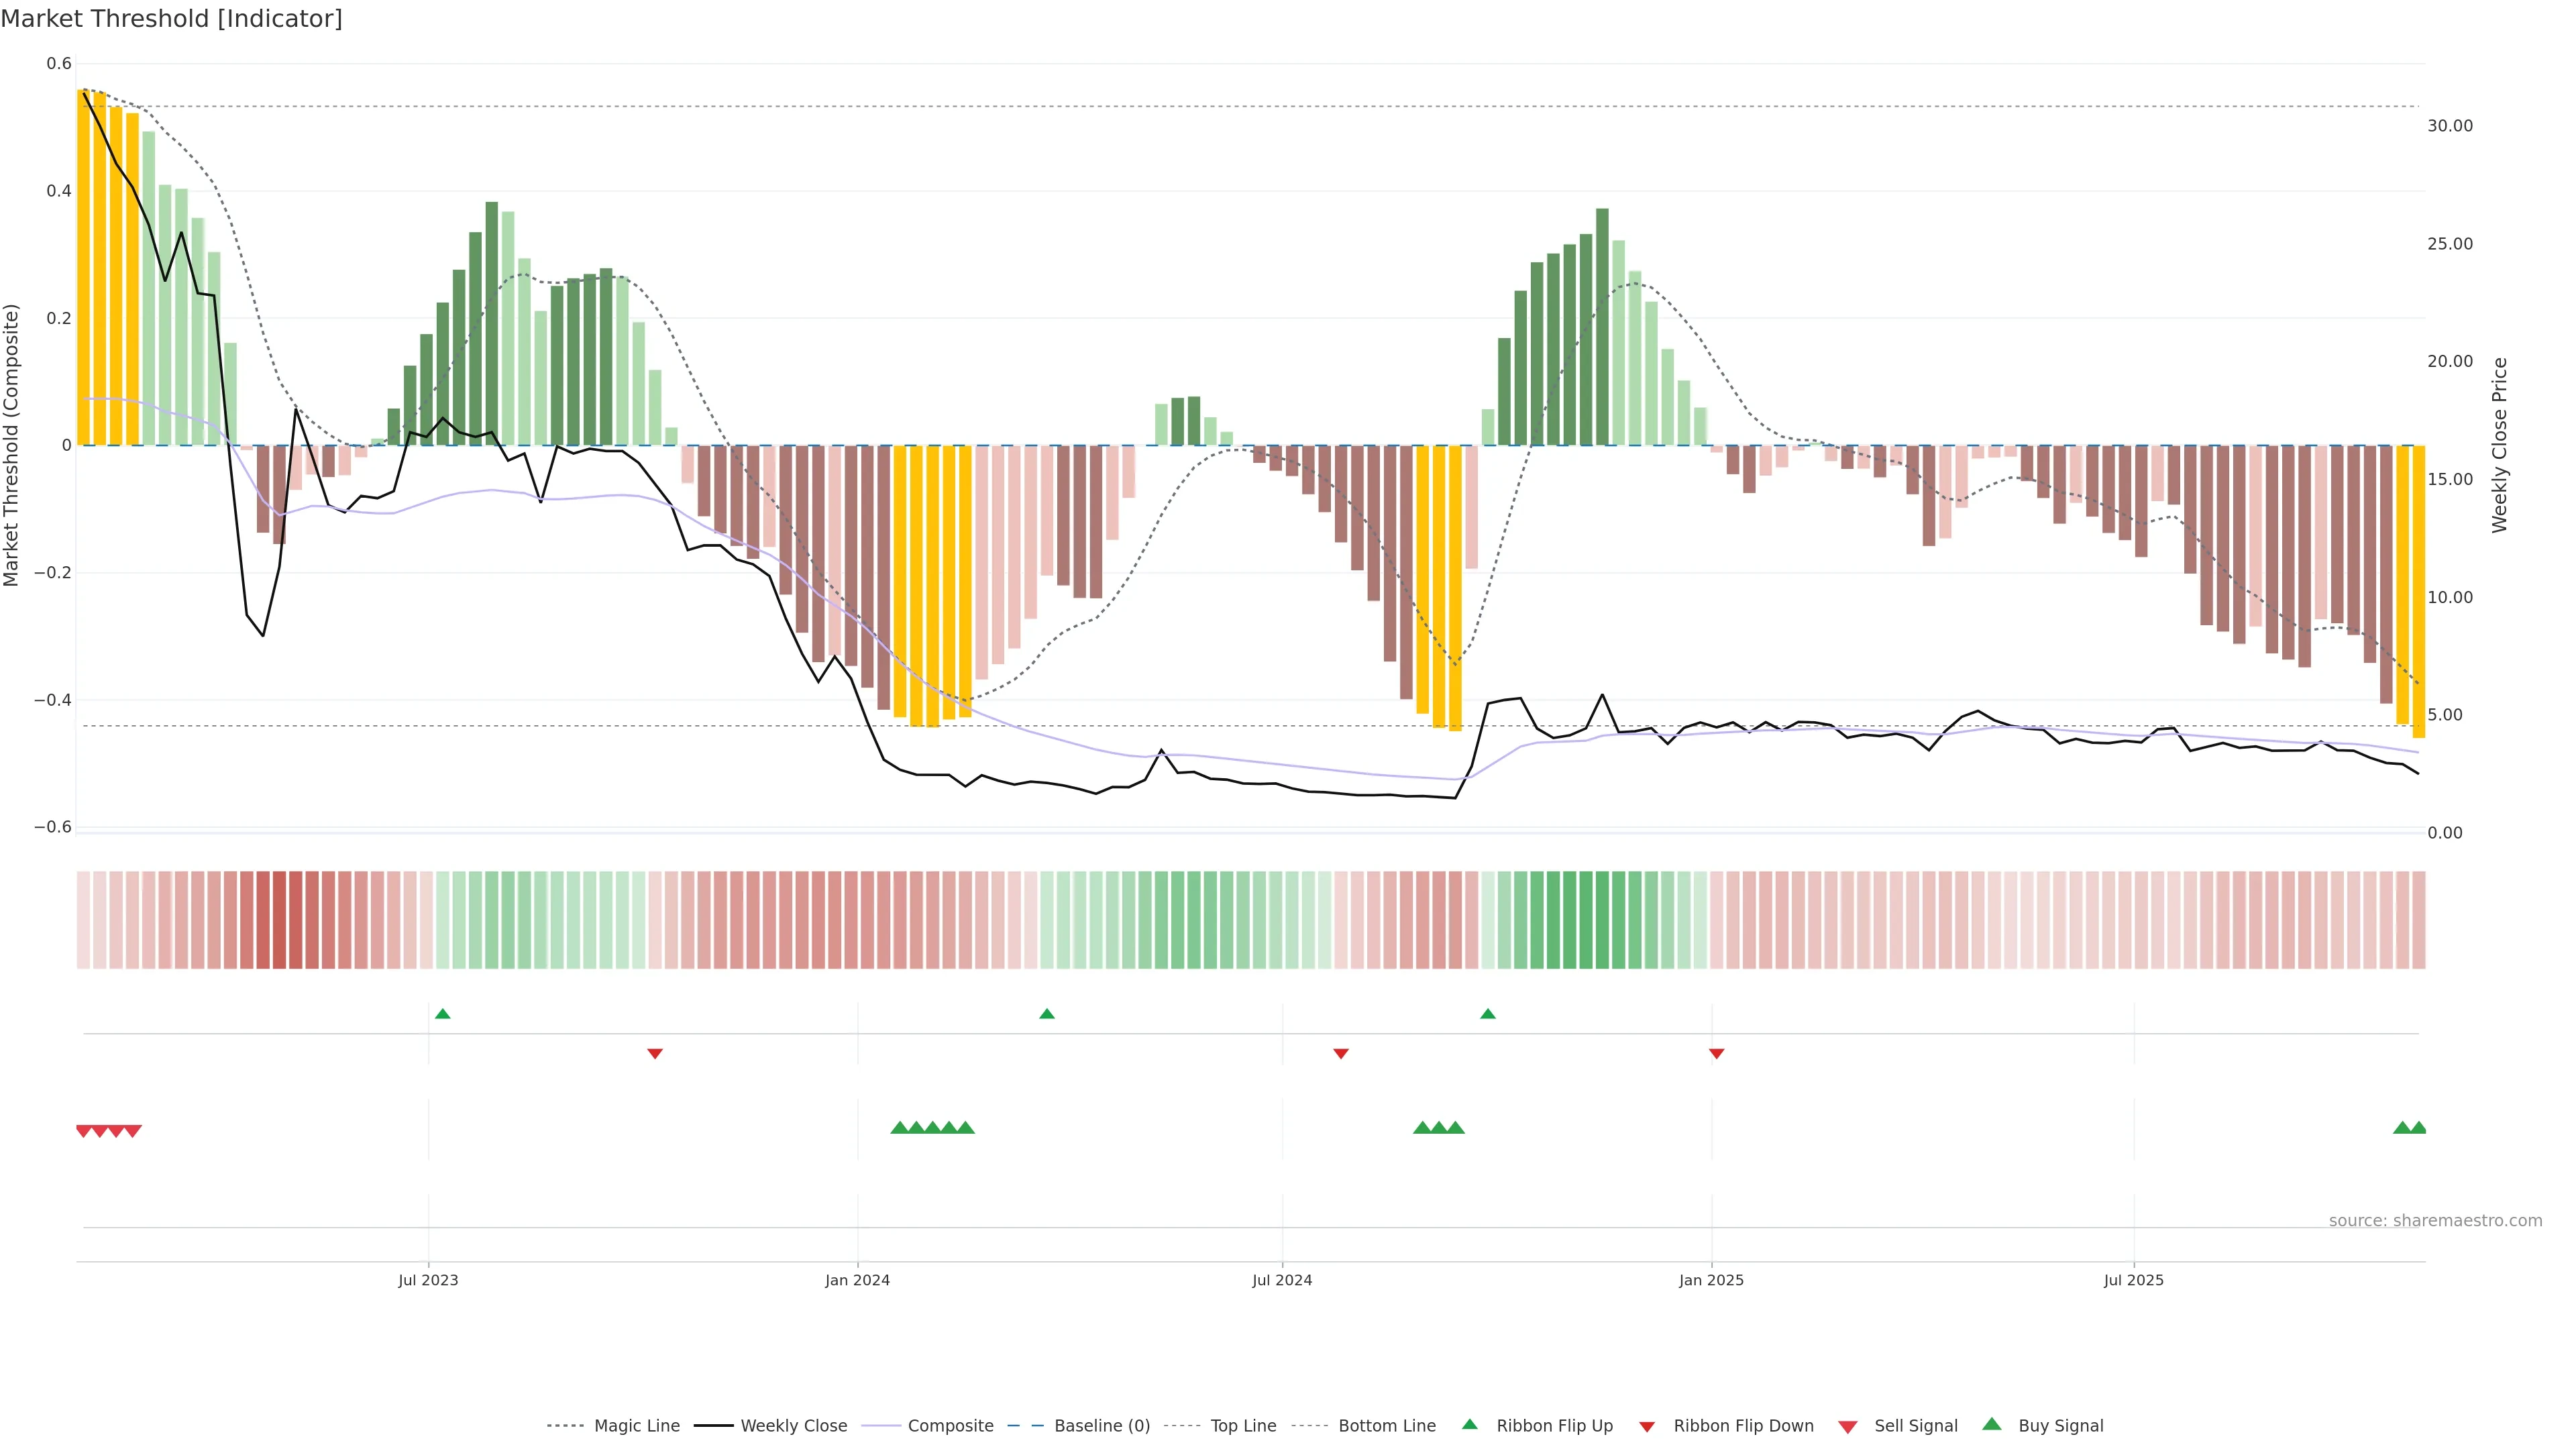The height and width of the screenshot is (1449, 2576).
Task: Click the Market Threshold [Indicator] title
Action: click(x=171, y=19)
